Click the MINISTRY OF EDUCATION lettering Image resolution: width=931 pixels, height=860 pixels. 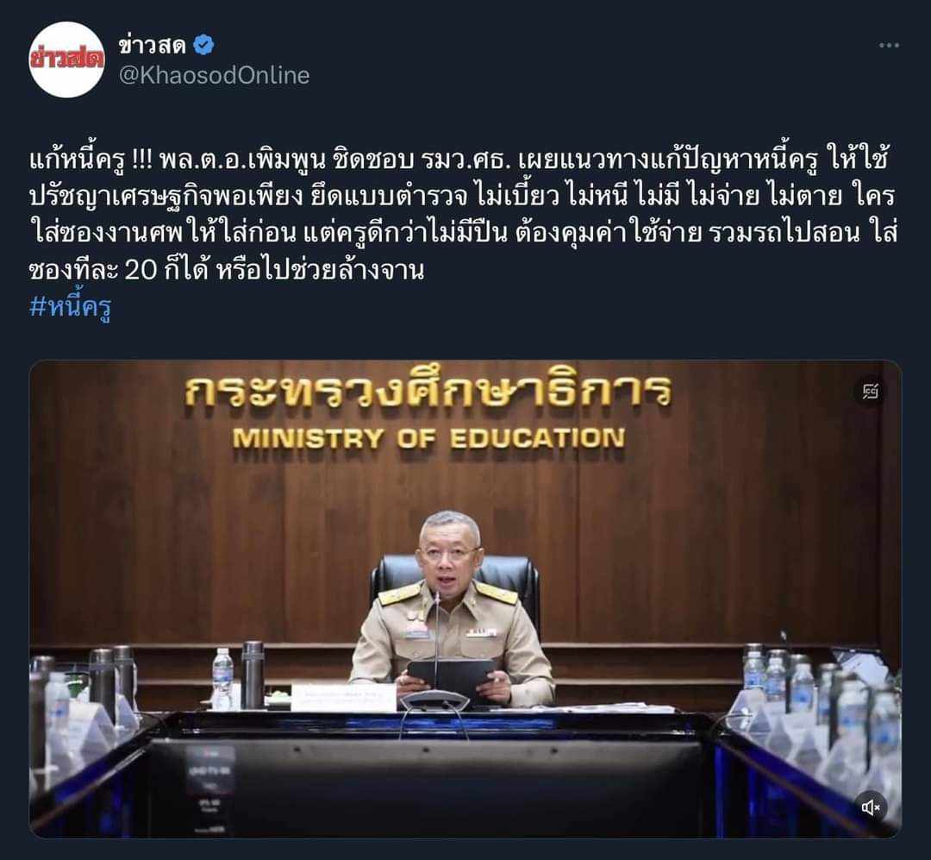click(428, 438)
